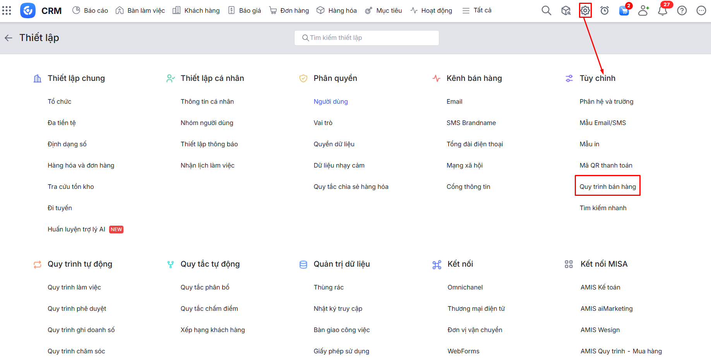Screen dimensions: 711x358
Task: Open the Người dùng link
Action: point(331,101)
